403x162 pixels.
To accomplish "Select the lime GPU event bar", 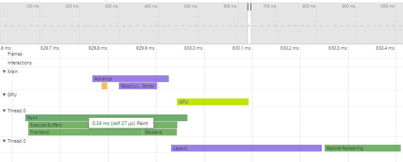I will [213, 102].
